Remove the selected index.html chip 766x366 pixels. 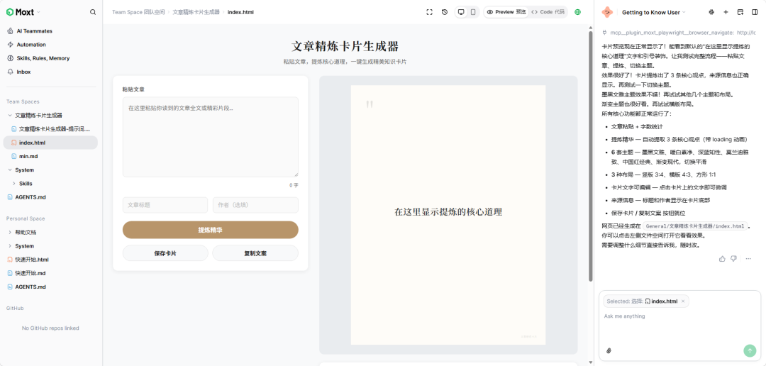683,301
